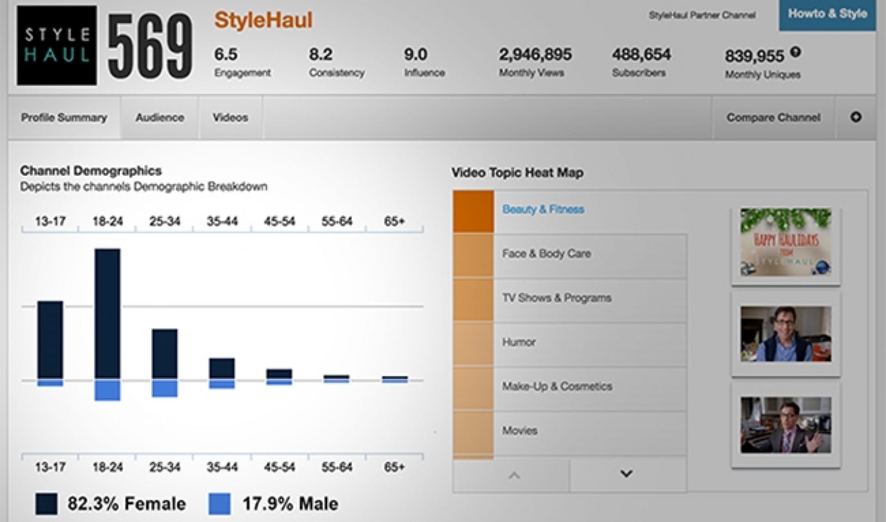Open Compare Channel
Screen dimensions: 886x522
[x=774, y=118]
